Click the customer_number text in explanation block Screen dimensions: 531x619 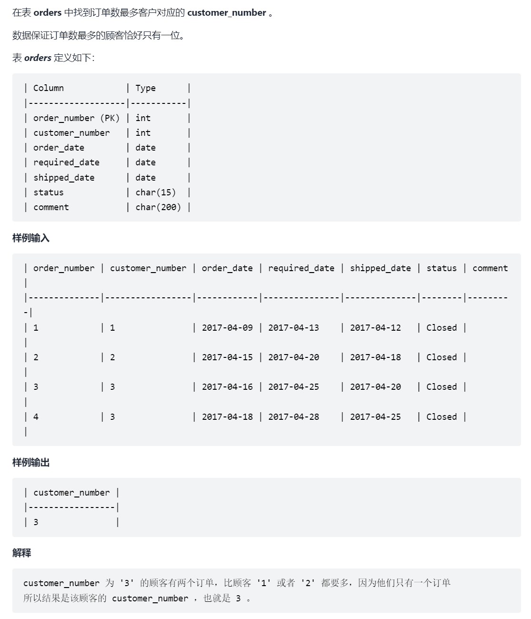click(x=61, y=583)
